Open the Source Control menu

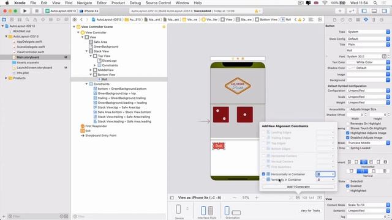click(x=158, y=3)
